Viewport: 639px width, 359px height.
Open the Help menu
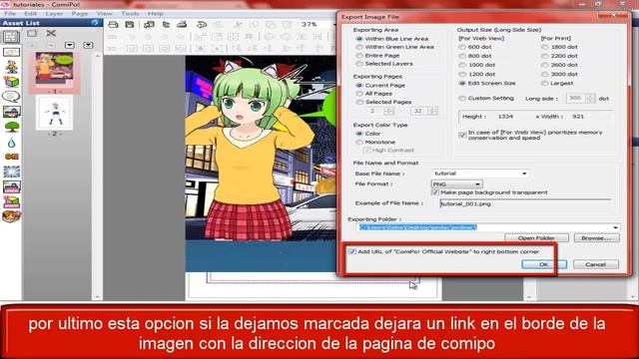pyautogui.click(x=156, y=13)
